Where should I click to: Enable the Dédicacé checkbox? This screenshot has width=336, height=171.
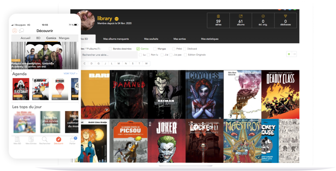pos(184,49)
